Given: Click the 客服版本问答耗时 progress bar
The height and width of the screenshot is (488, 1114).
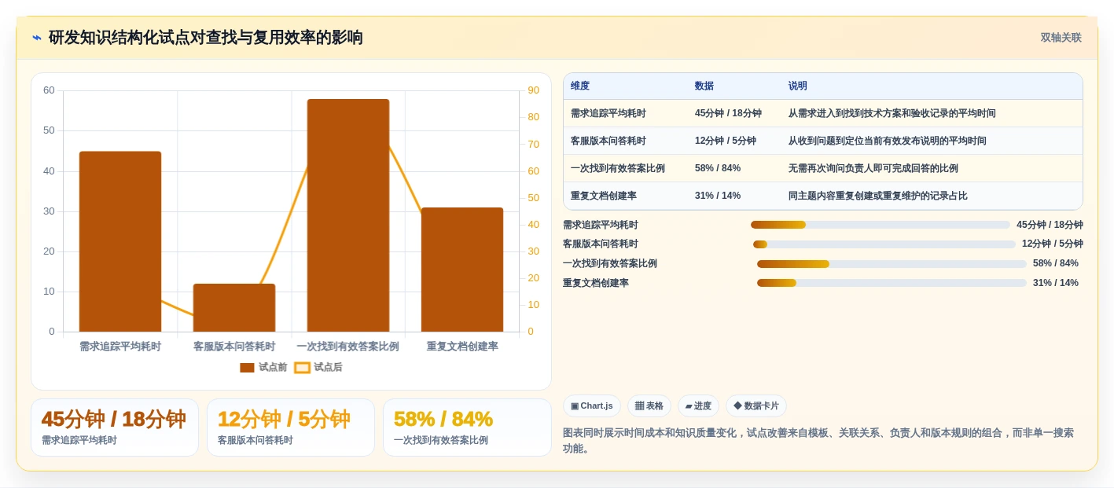Looking at the screenshot, I should point(884,244).
